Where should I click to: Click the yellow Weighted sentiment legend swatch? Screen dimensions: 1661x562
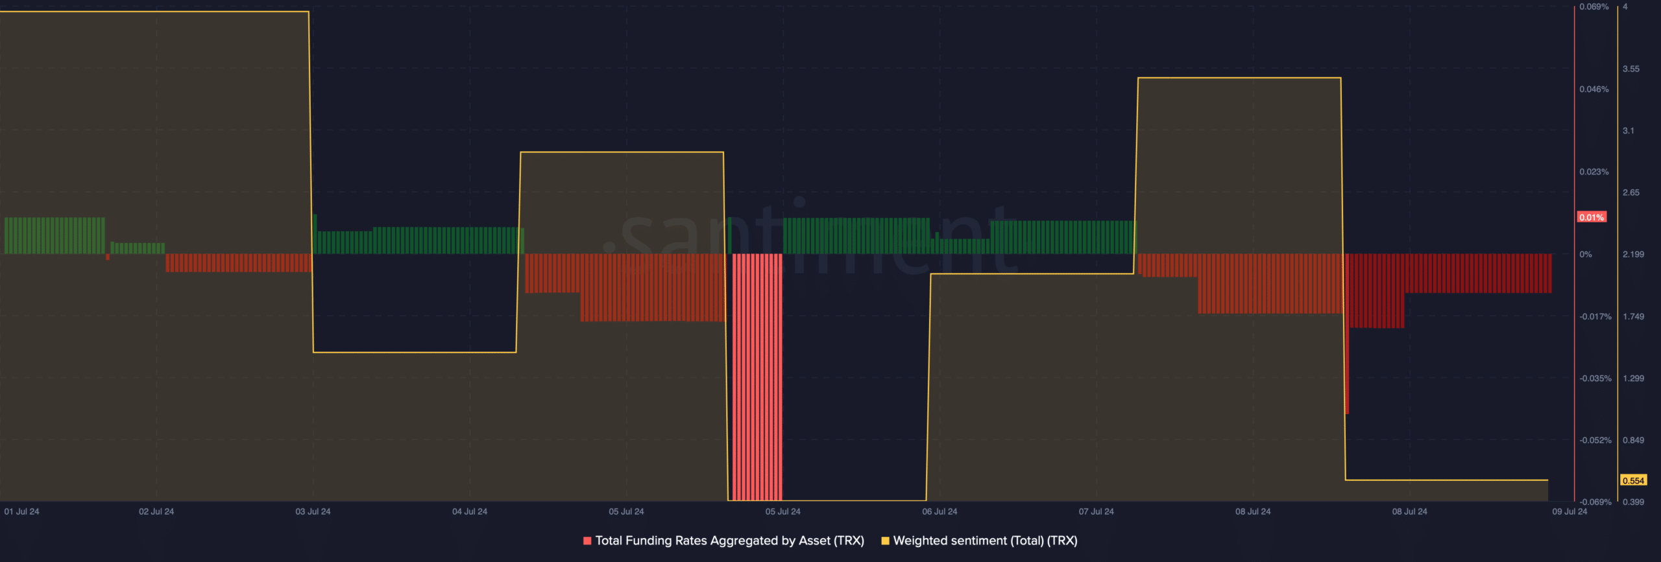coord(885,541)
